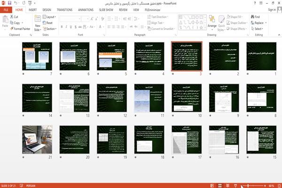Select slide 21 laptop photo thumbnail

pyautogui.click(x=37, y=139)
